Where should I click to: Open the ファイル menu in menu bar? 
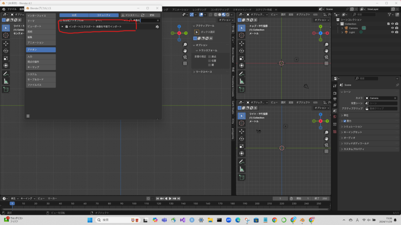tap(12, 9)
